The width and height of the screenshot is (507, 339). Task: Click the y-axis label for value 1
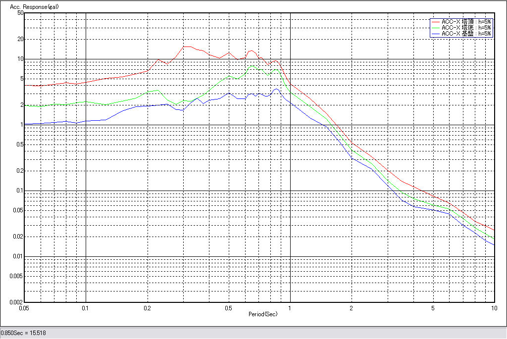coord(22,125)
